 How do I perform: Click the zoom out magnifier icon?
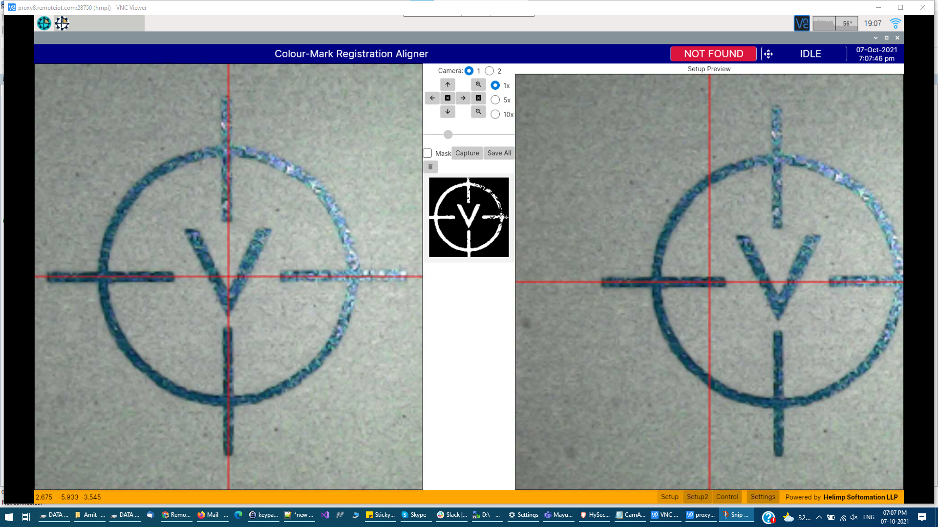(x=478, y=112)
